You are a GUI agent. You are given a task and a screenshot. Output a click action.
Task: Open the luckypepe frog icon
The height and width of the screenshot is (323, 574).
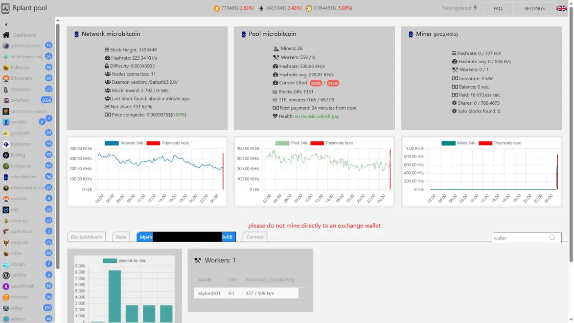pyautogui.click(x=6, y=166)
